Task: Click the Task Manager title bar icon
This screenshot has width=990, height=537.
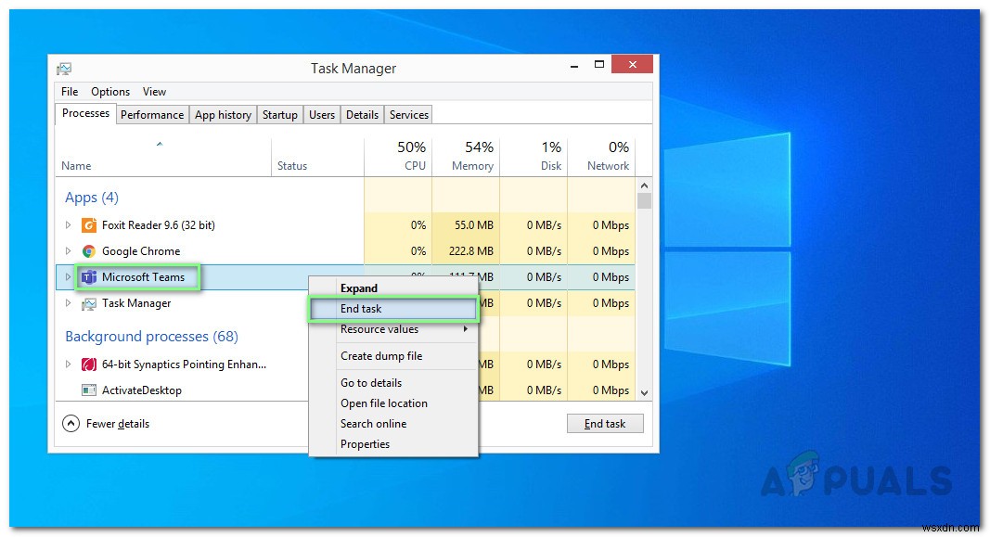Action: click(64, 68)
